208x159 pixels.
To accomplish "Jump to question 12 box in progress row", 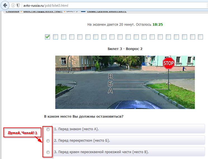I will point(136,37).
